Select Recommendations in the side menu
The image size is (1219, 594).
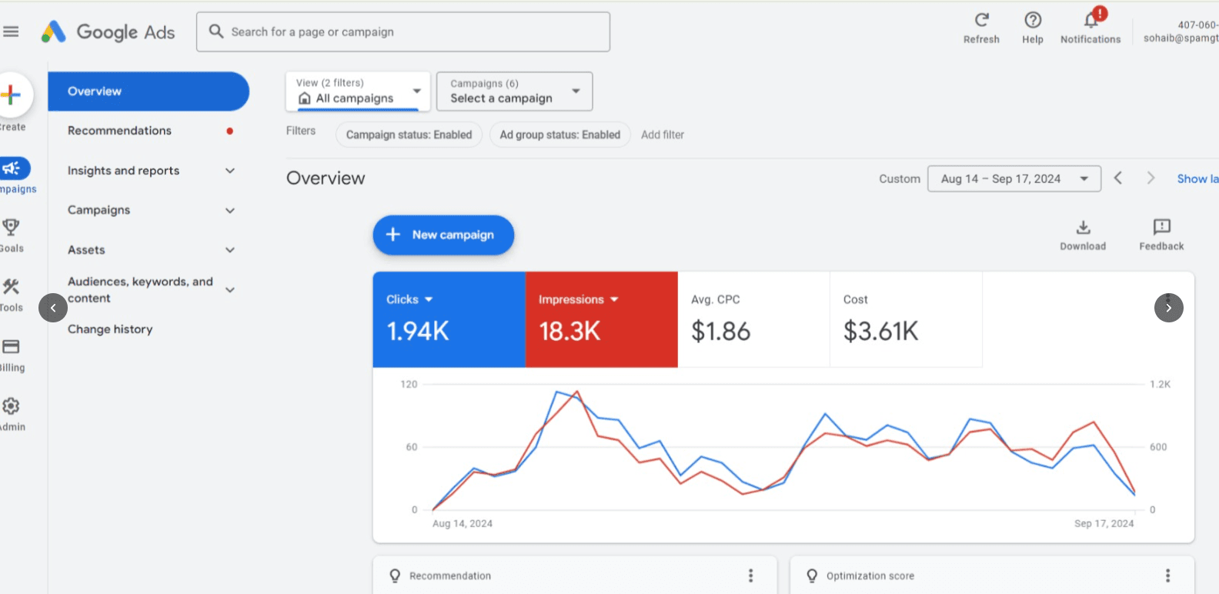click(x=119, y=131)
